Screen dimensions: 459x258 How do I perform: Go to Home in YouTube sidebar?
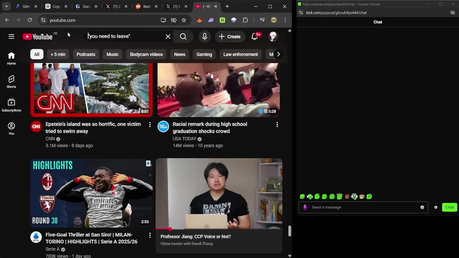[x=11, y=58]
